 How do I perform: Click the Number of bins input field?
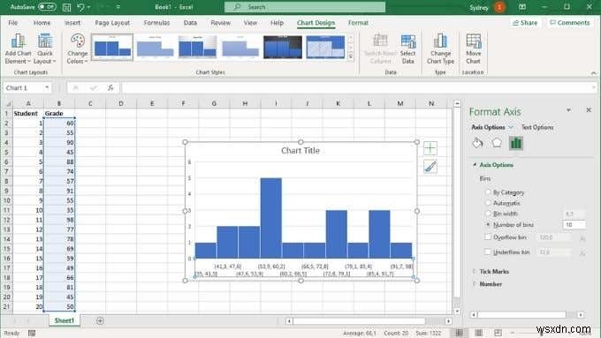[574, 225]
